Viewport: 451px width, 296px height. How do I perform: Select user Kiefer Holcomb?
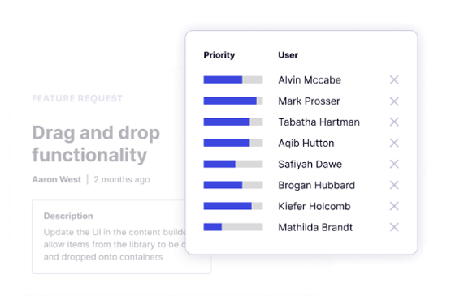point(314,206)
